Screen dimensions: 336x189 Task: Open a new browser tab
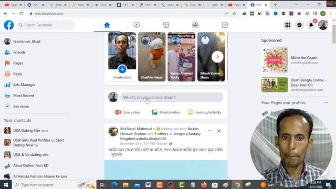pos(275,5)
